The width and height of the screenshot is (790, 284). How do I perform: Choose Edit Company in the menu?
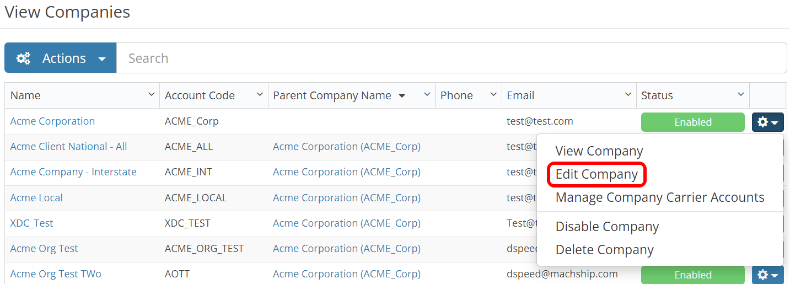596,174
